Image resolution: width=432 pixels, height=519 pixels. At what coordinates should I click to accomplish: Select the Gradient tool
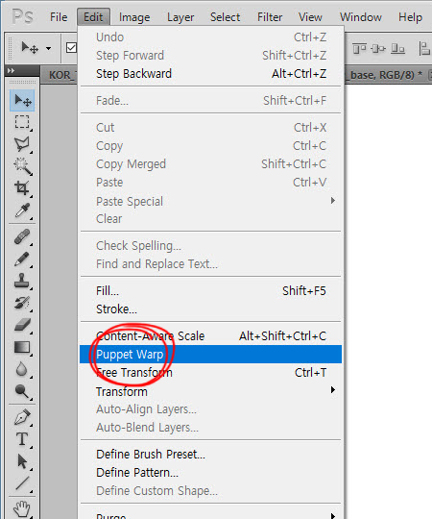pos(22,347)
